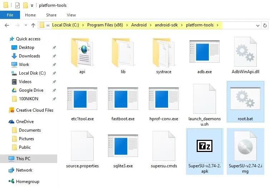
Task: Select the sqlite3.exe icon
Action: [x=123, y=146]
